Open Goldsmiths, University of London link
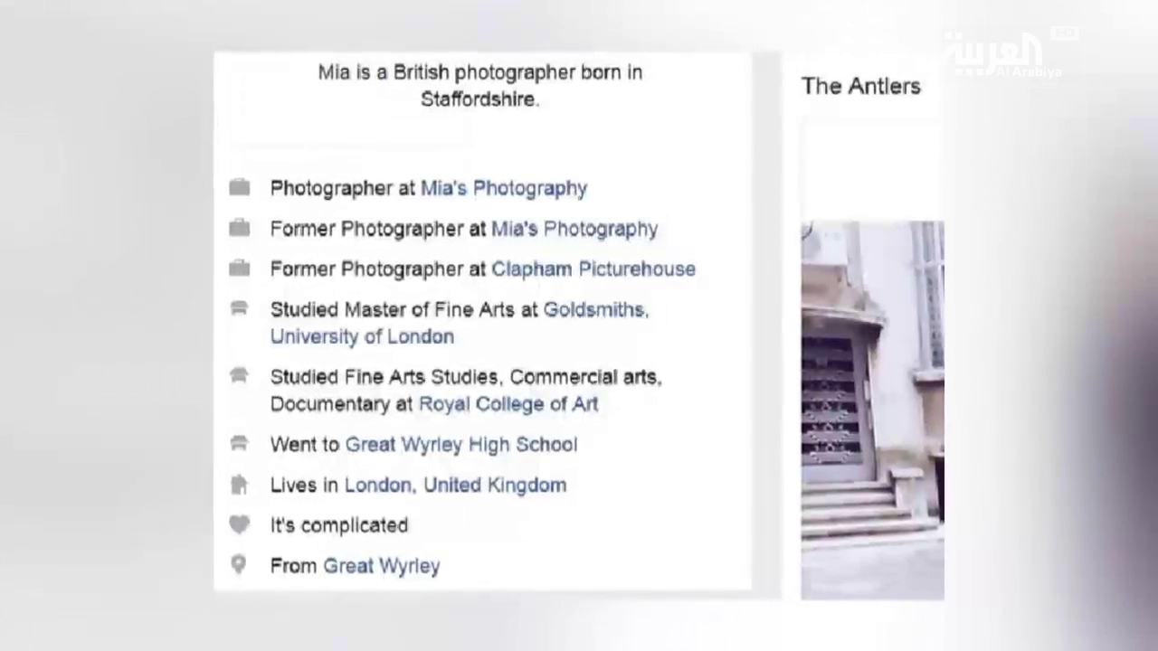The image size is (1158, 651). pyautogui.click(x=460, y=323)
